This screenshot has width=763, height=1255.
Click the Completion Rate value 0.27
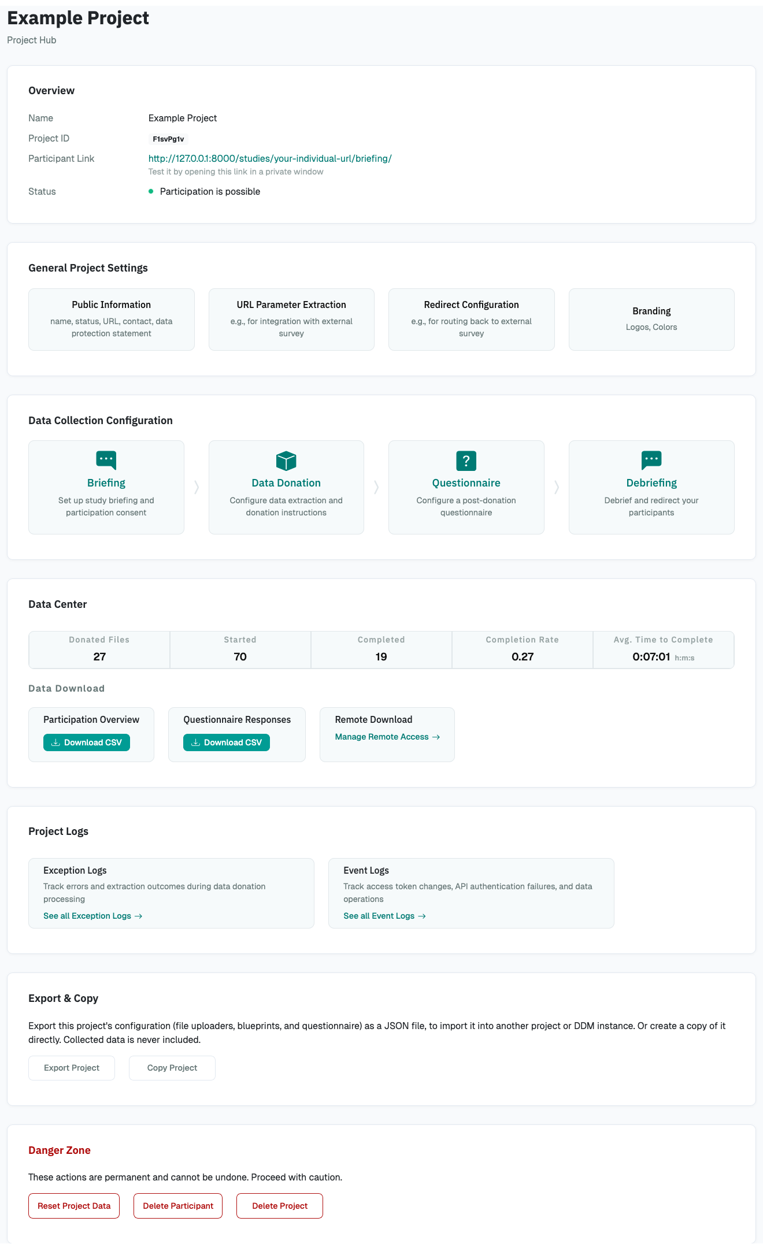pos(523,656)
